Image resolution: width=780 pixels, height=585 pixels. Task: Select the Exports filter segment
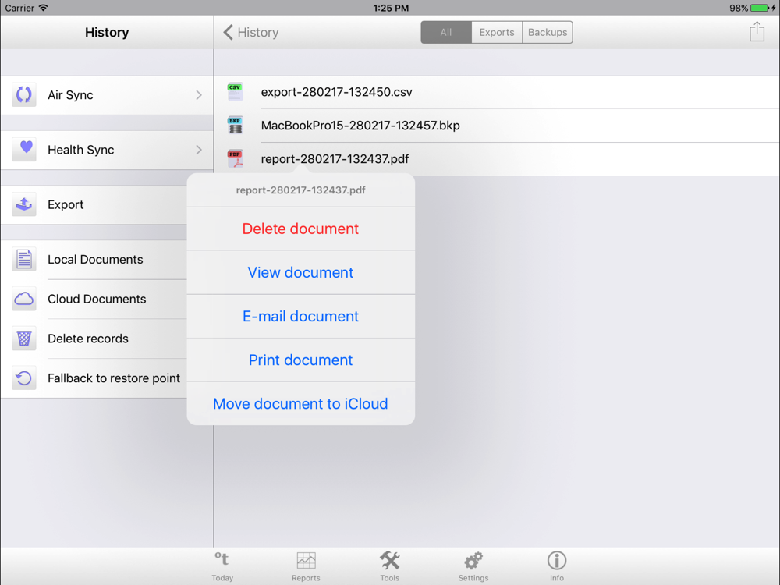(x=497, y=32)
